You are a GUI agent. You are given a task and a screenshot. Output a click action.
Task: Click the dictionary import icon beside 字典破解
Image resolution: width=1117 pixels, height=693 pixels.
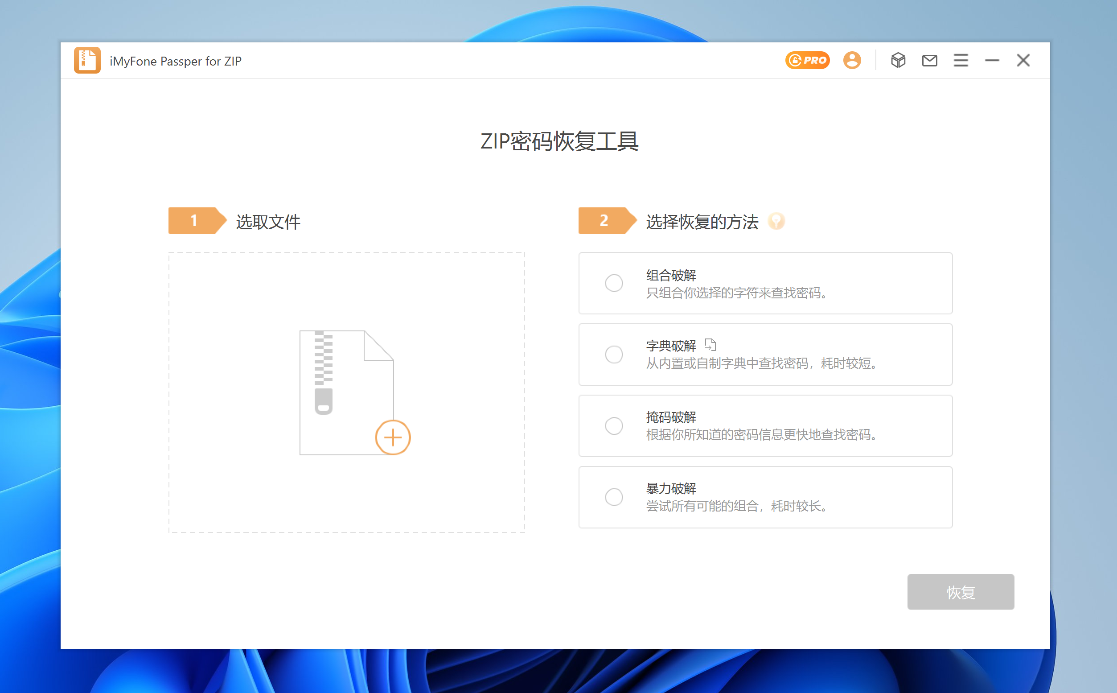coord(710,345)
